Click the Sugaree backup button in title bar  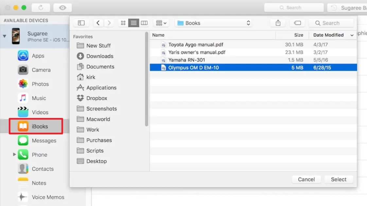347,8
